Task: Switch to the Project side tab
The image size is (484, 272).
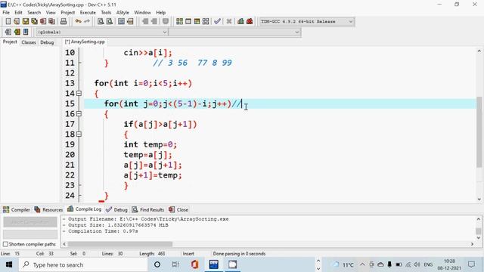Action: click(x=10, y=42)
